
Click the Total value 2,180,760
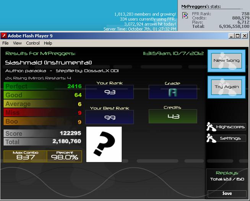67,141
